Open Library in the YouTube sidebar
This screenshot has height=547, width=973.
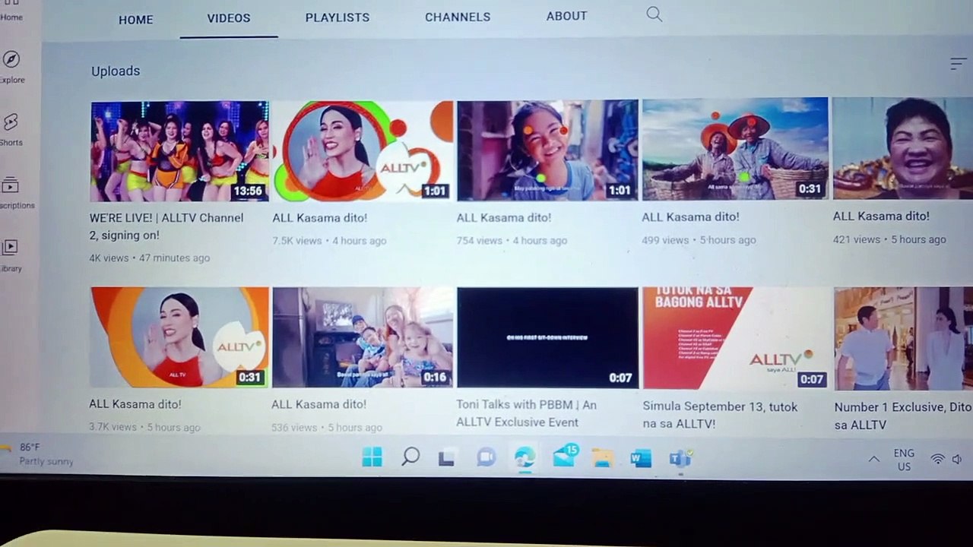(x=11, y=255)
